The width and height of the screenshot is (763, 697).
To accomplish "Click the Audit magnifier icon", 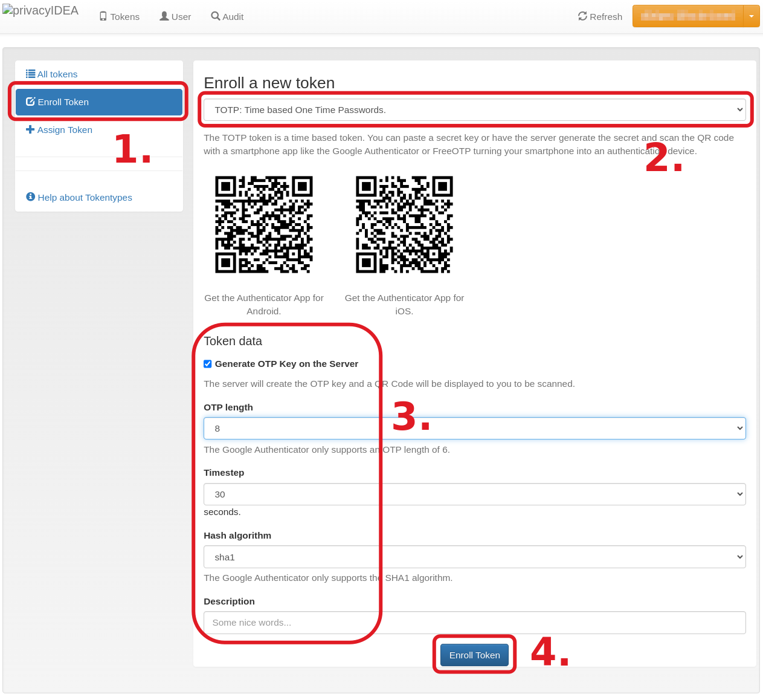I will pyautogui.click(x=216, y=16).
